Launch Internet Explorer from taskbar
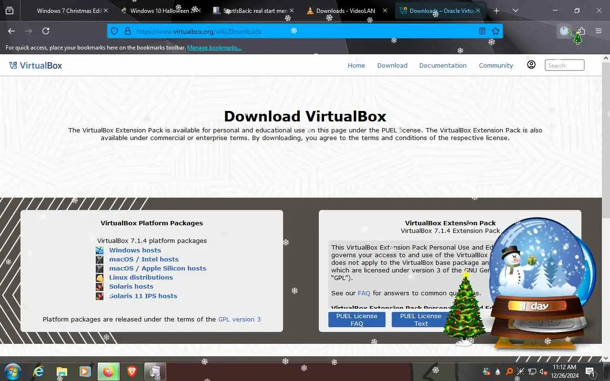The width and height of the screenshot is (610, 381). (38, 371)
